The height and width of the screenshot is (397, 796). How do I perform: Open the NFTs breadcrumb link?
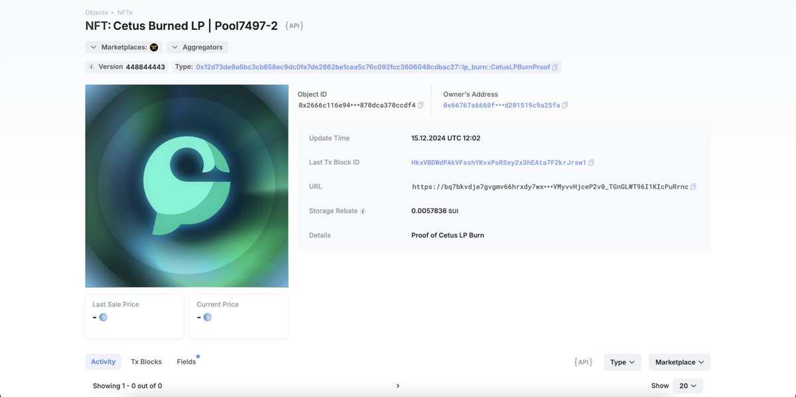click(x=125, y=13)
